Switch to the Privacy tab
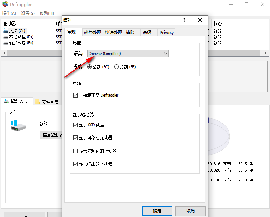Image resolution: width=270 pixels, height=217 pixels. click(166, 32)
